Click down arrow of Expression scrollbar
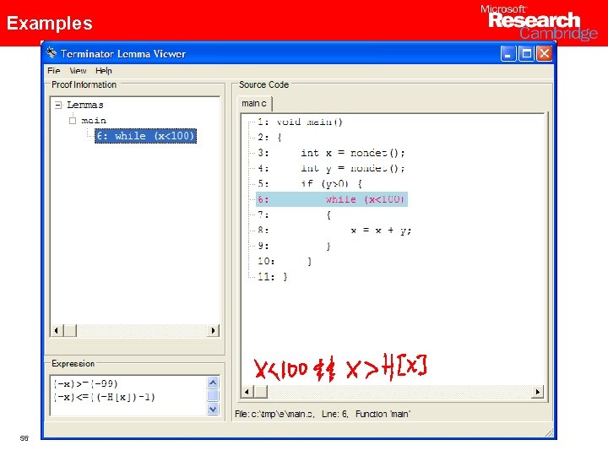 click(x=213, y=409)
